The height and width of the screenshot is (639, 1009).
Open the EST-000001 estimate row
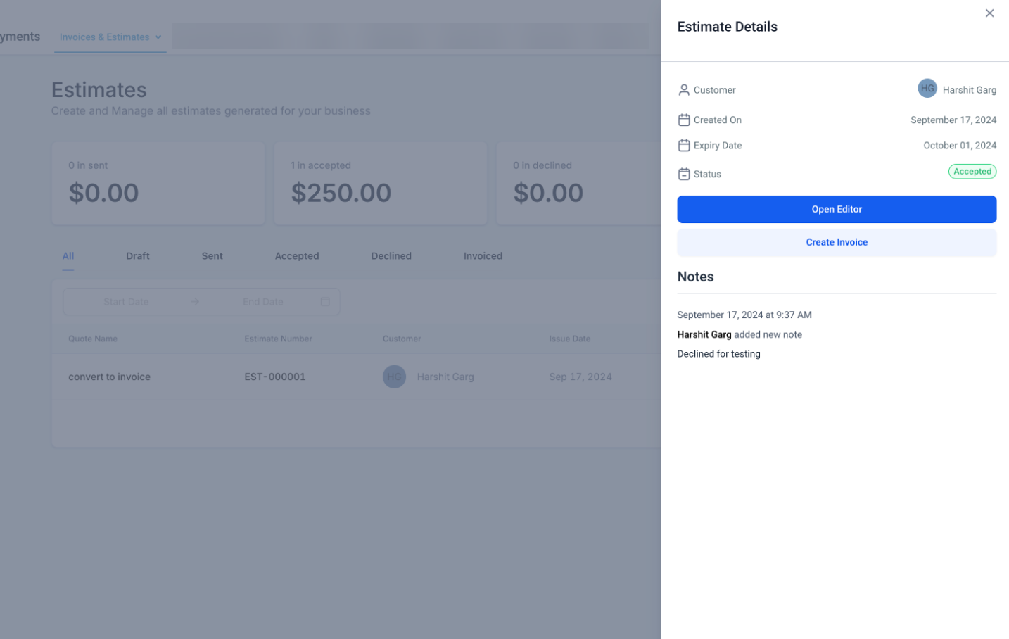274,377
